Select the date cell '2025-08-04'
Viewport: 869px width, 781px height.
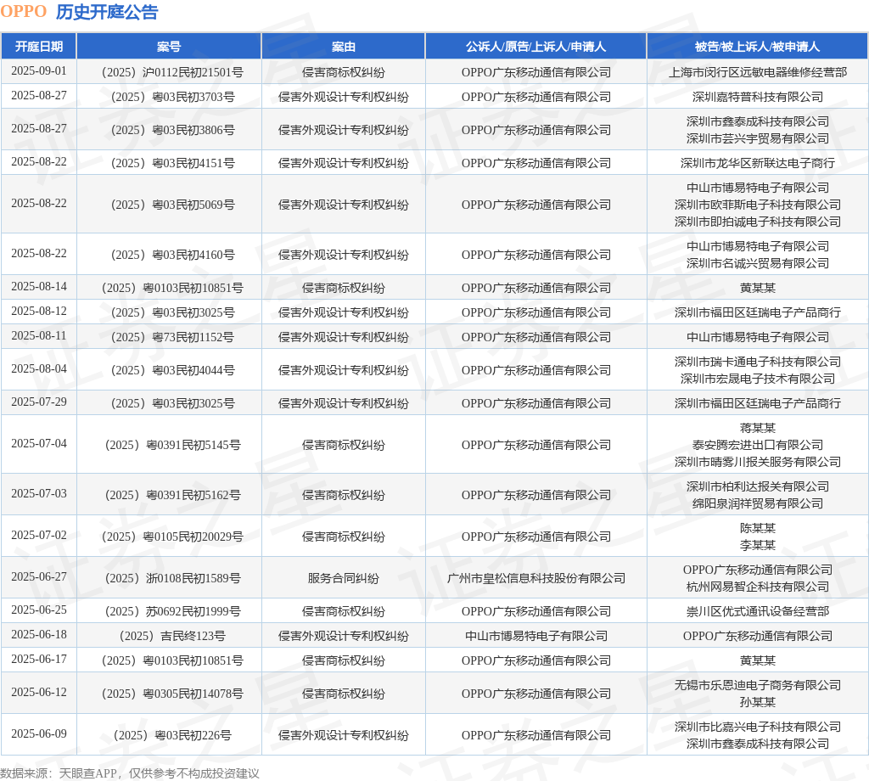[x=39, y=368]
